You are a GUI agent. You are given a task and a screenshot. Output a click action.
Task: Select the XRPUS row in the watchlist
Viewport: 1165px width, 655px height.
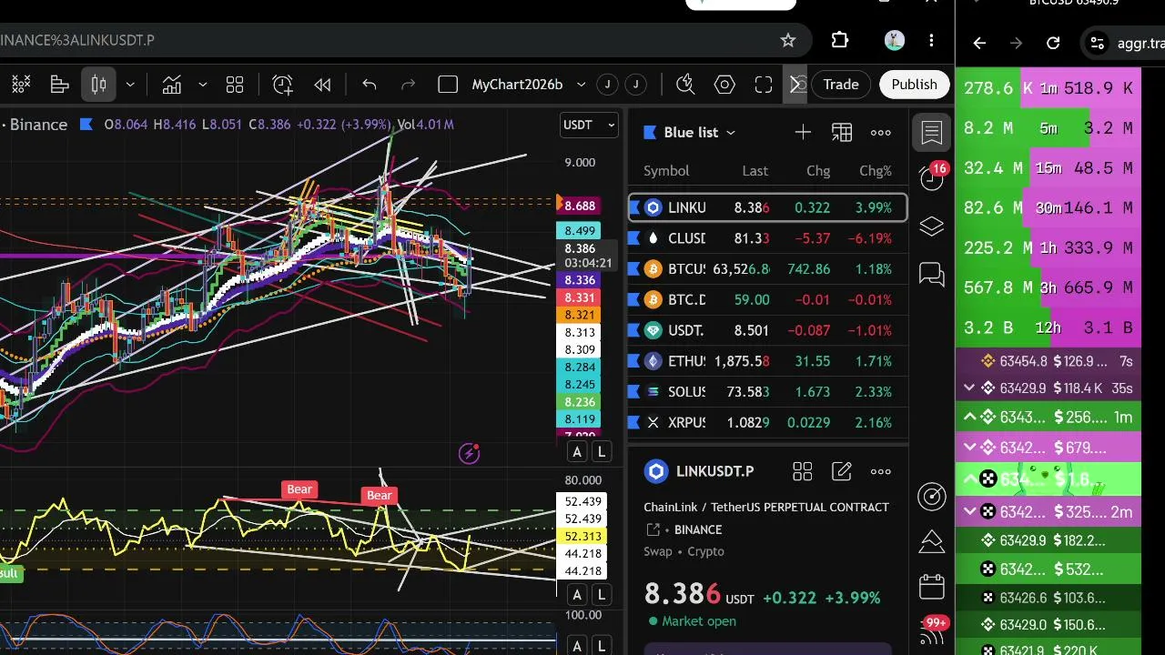tap(768, 423)
